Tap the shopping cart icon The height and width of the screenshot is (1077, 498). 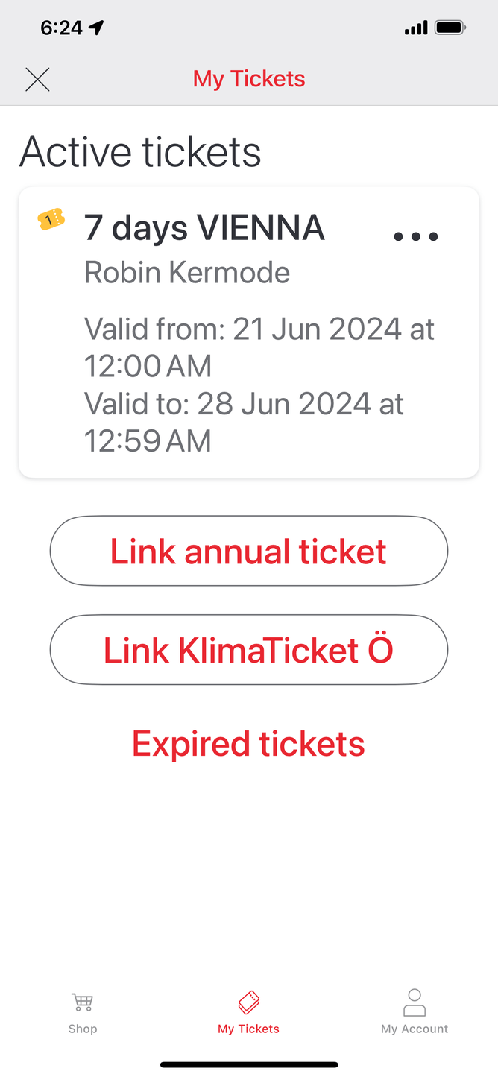(82, 1002)
